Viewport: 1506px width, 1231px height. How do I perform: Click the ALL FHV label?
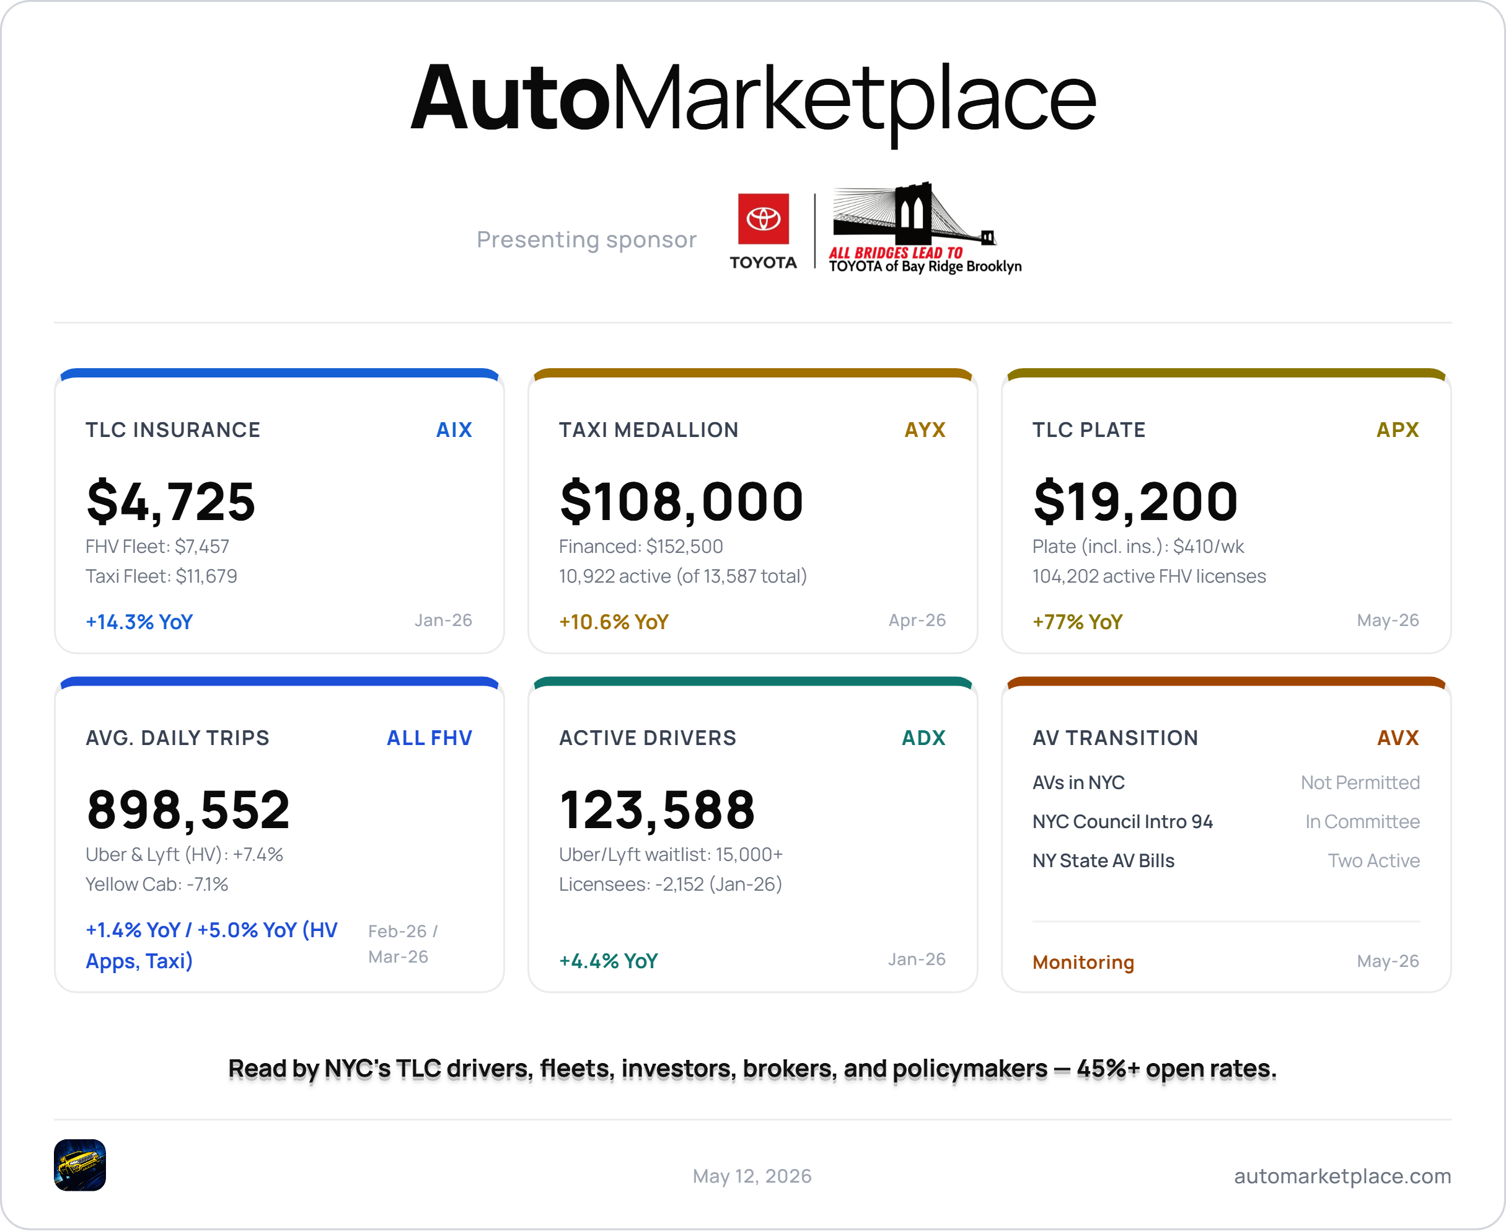point(429,738)
